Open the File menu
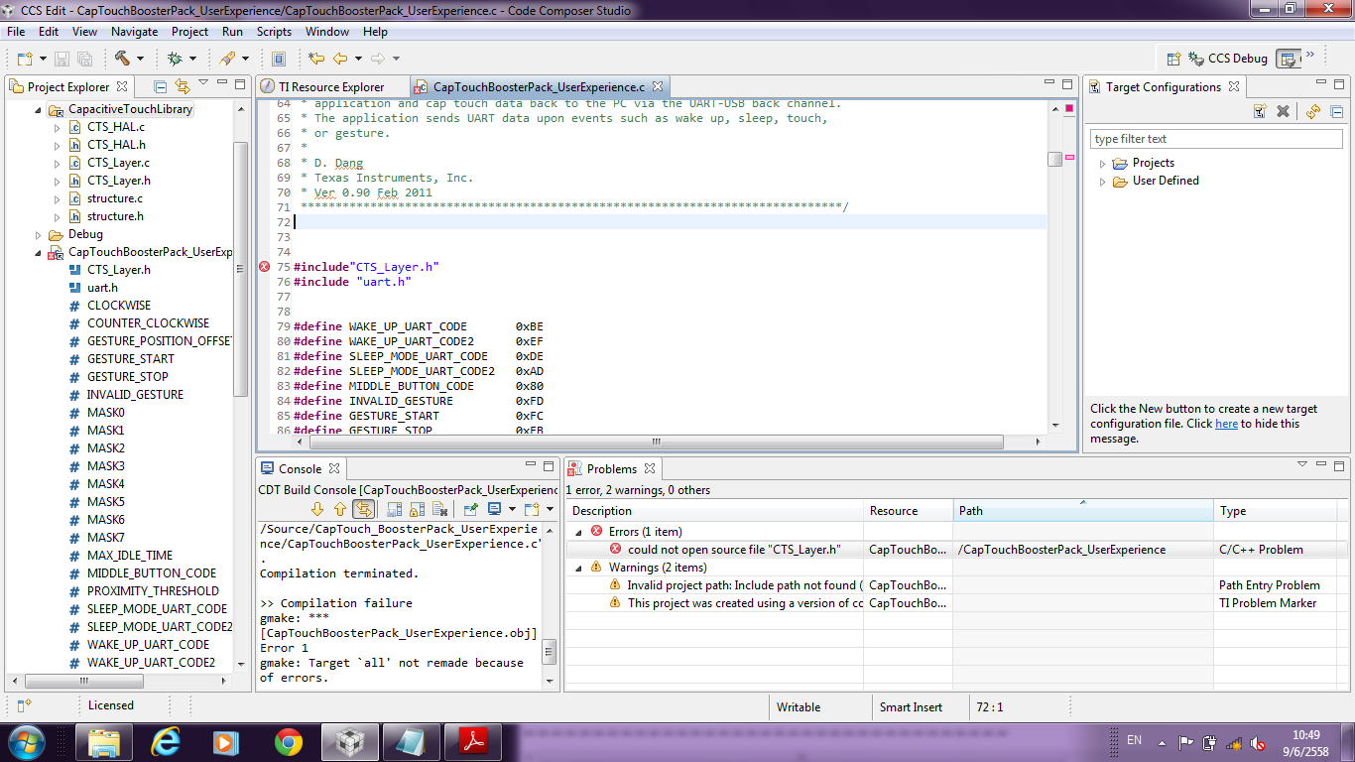The width and height of the screenshot is (1355, 762). pos(16,32)
